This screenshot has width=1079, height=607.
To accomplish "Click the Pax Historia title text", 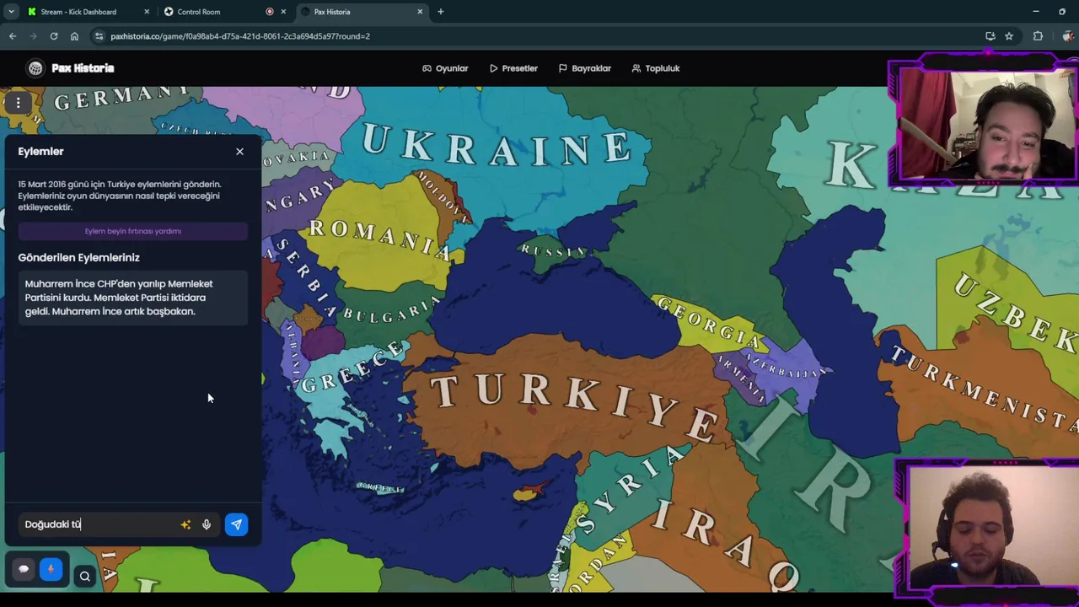I will (x=83, y=68).
